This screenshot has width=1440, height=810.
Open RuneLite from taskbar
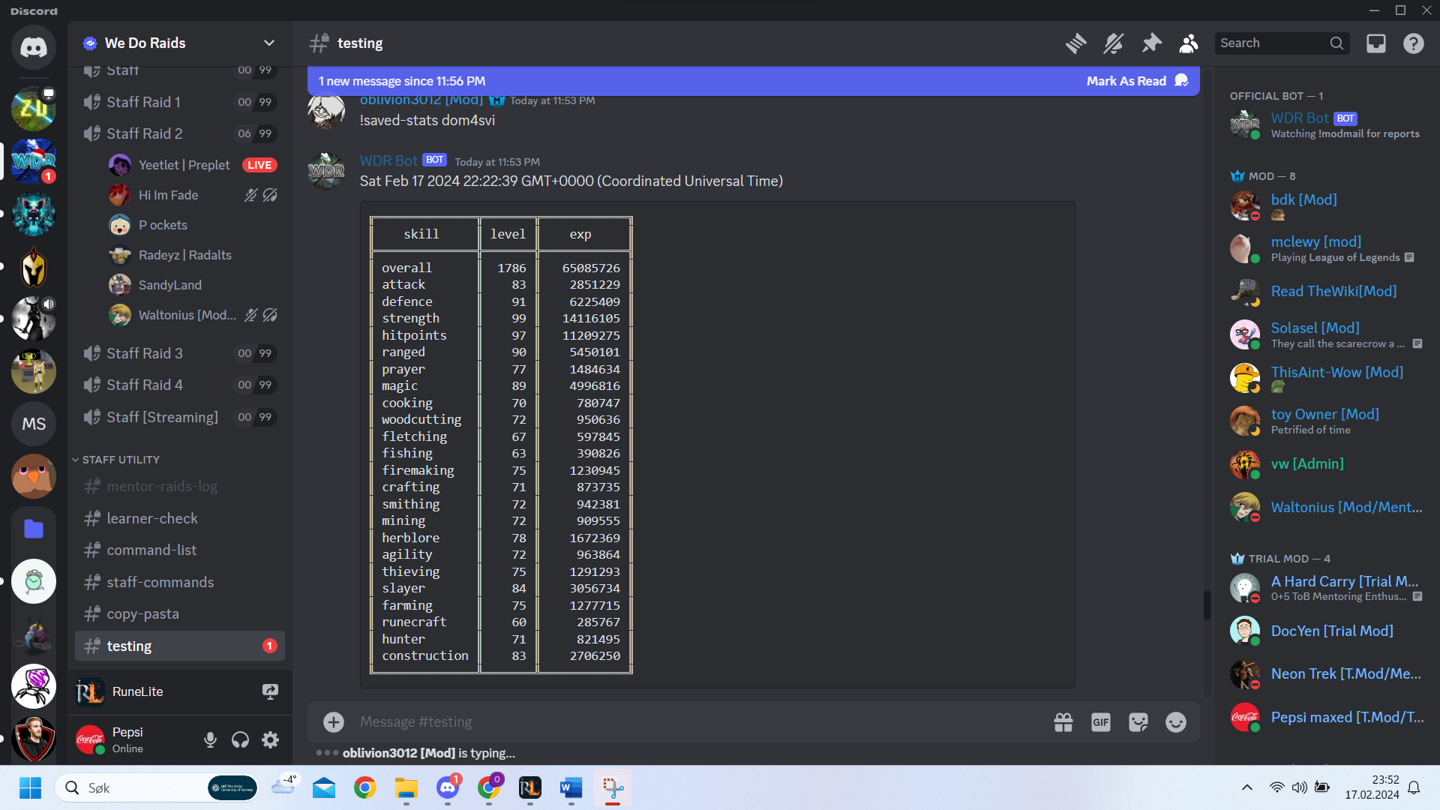click(x=529, y=787)
